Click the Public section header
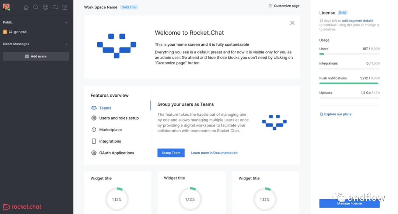398x214 pixels. pyautogui.click(x=8, y=22)
